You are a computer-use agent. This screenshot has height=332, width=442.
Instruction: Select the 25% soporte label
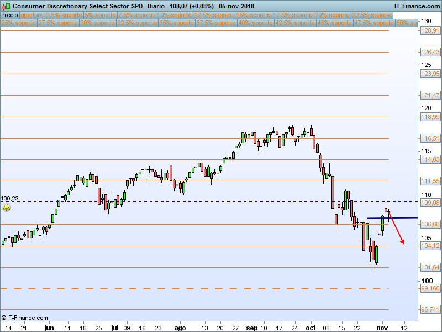coord(19,23)
